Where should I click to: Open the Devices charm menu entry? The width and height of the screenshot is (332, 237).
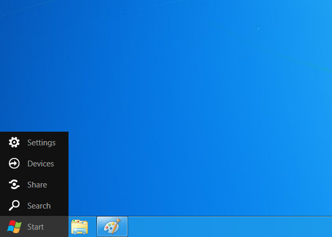[x=34, y=163]
